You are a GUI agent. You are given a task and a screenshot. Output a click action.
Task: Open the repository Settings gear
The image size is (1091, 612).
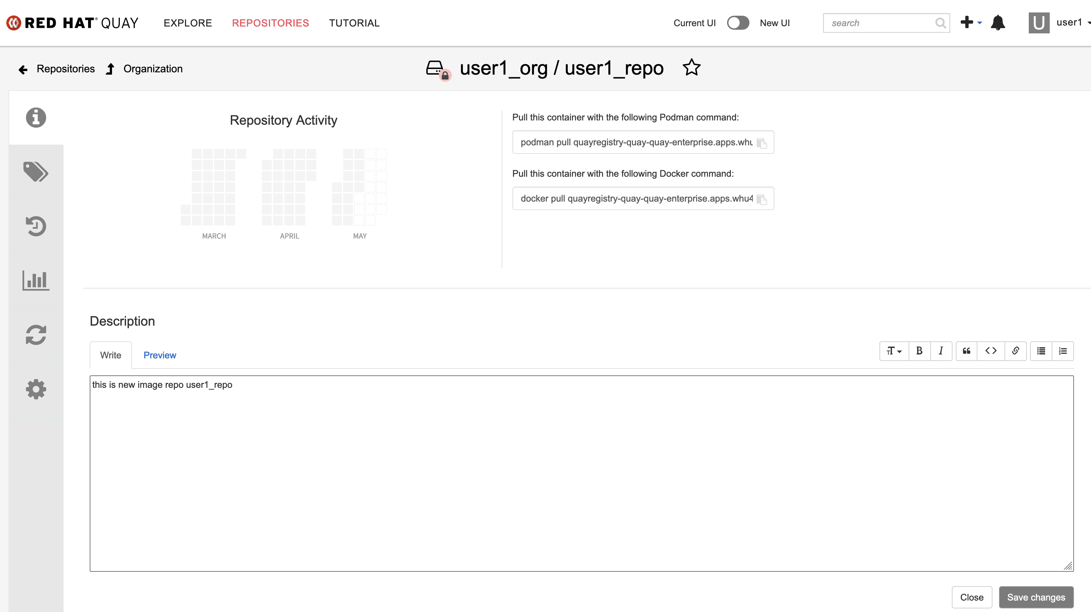(x=36, y=389)
